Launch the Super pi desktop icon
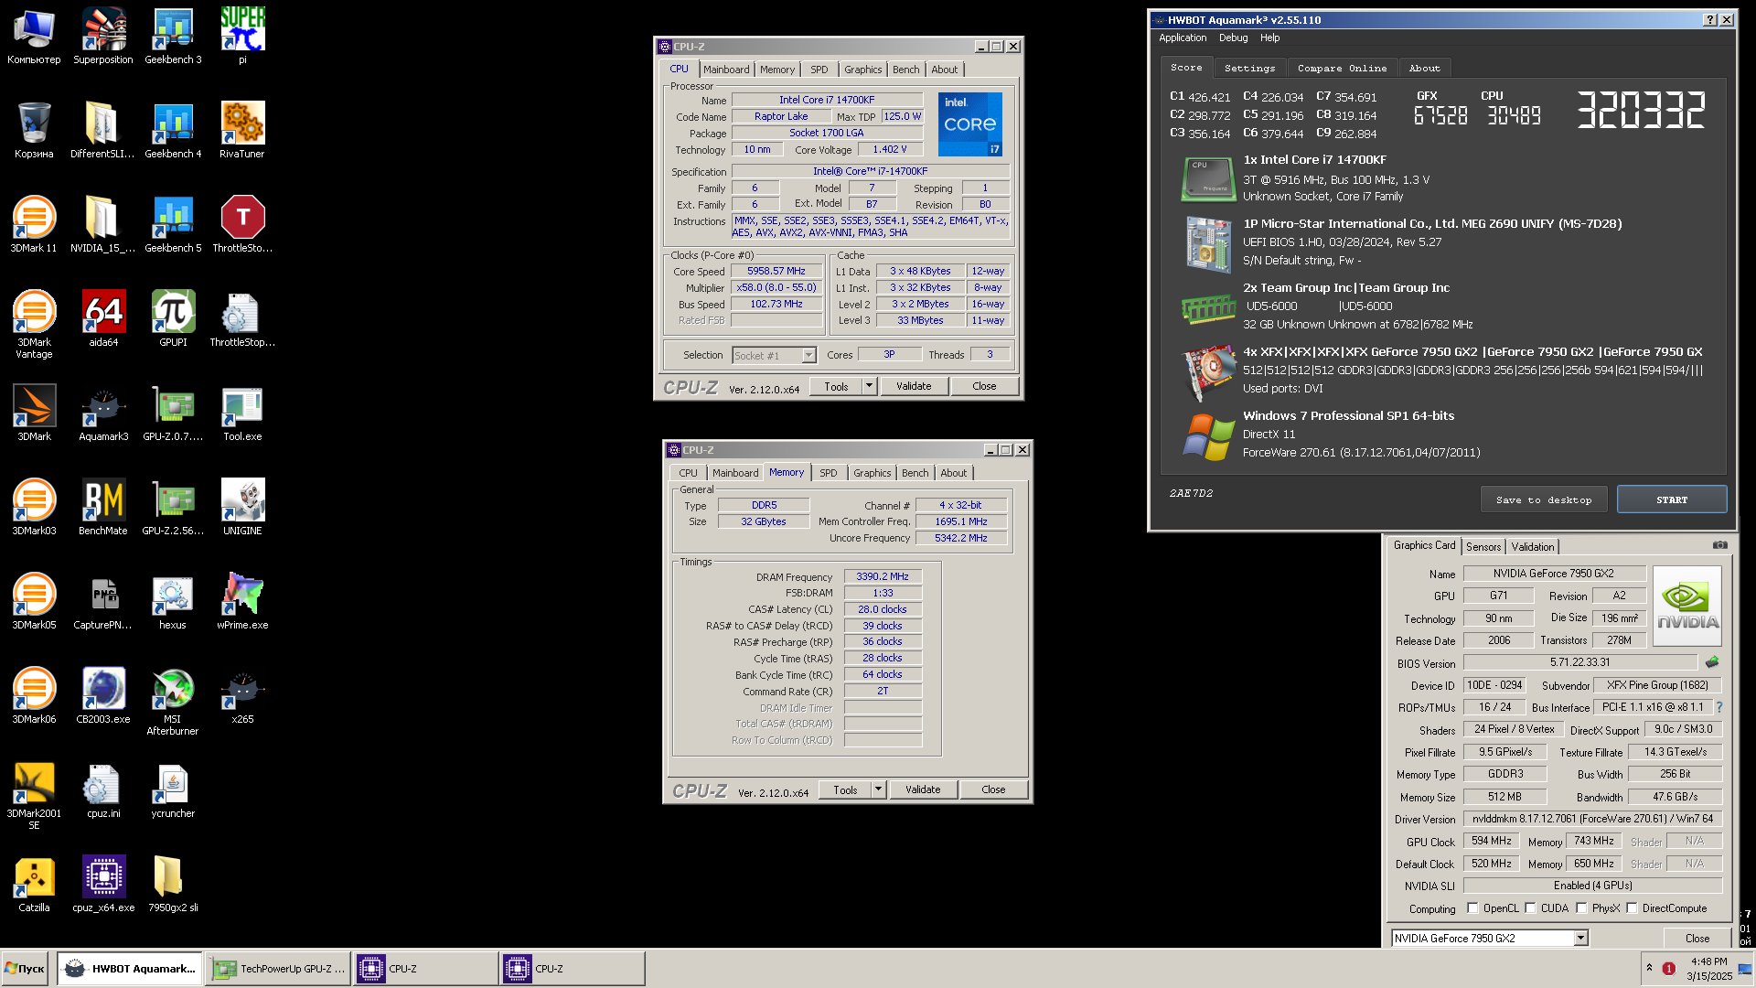 coord(242,37)
